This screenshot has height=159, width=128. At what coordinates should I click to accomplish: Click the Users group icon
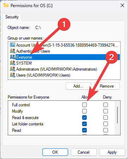coord(13,75)
